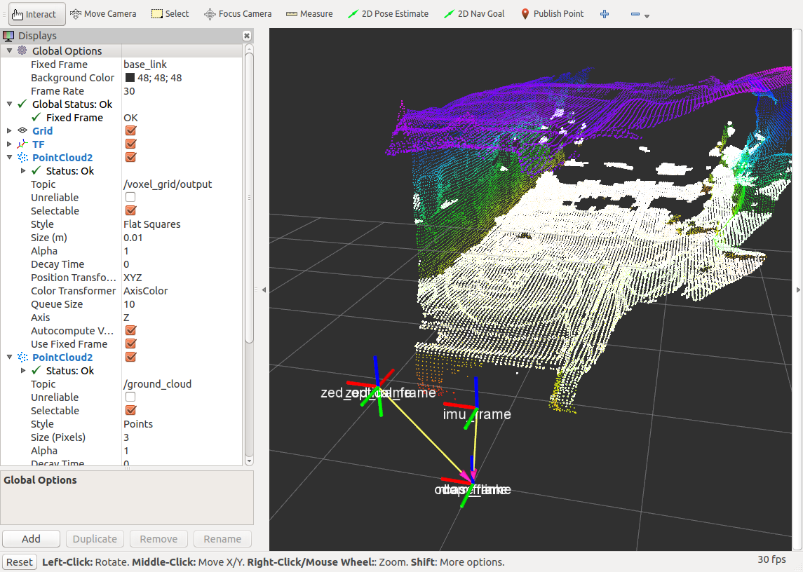
Task: Activate the 2D Nav Goal tool
Action: (475, 14)
